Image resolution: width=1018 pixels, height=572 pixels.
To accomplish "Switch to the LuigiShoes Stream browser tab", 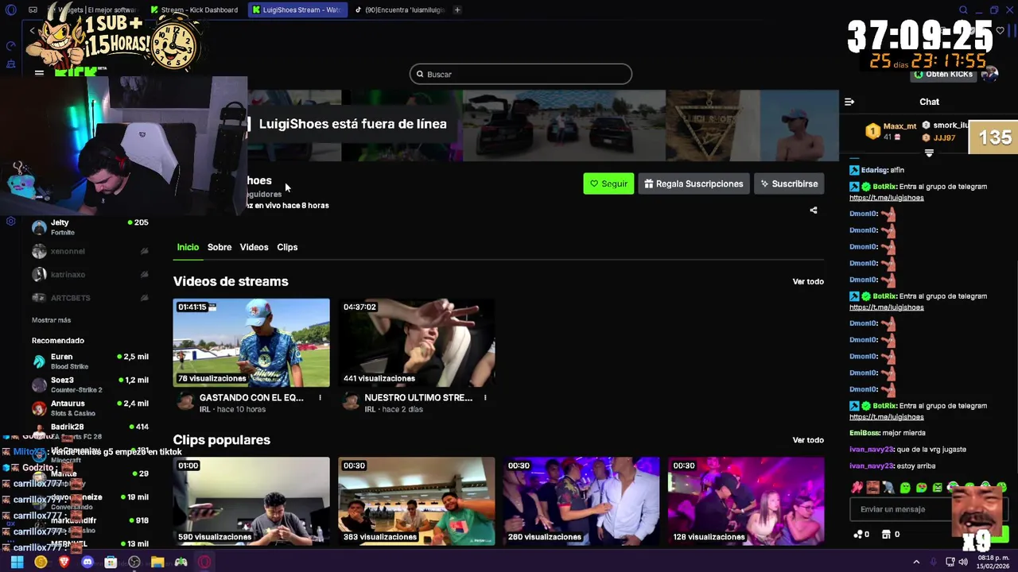I will pyautogui.click(x=297, y=10).
